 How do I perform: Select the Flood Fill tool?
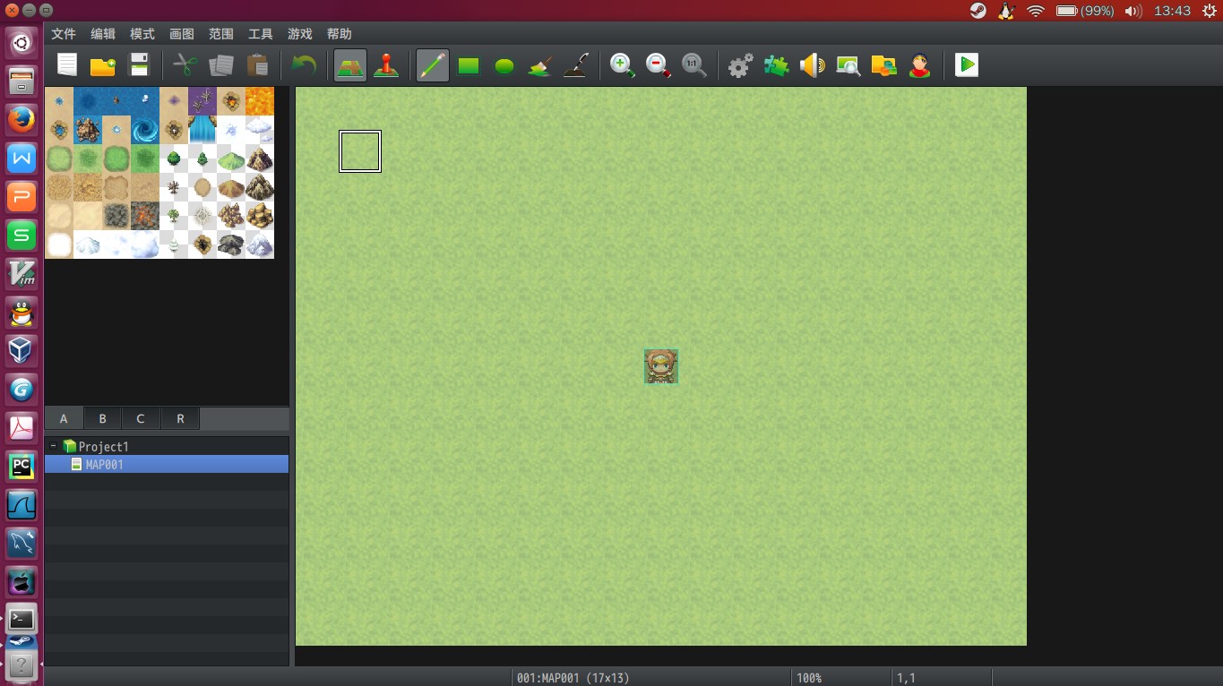tap(540, 65)
